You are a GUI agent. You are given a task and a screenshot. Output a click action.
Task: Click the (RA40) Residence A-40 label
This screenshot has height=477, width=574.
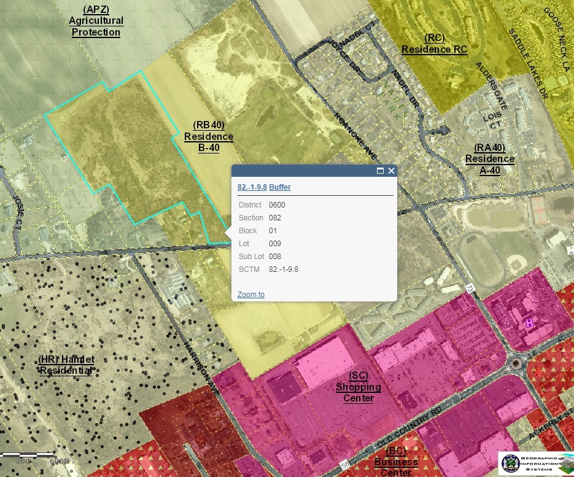tap(489, 159)
